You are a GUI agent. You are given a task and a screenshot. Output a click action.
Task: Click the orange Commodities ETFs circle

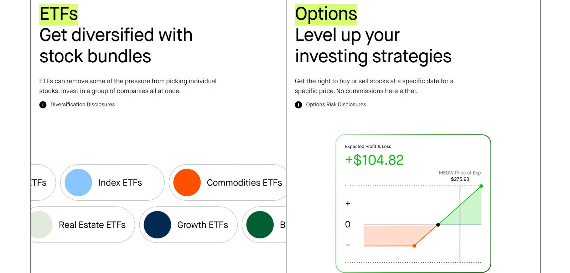[187, 183]
